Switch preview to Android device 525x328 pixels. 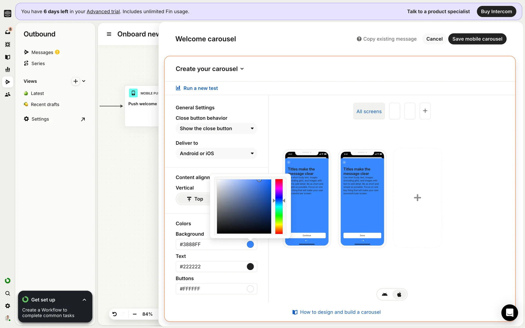[x=385, y=294]
